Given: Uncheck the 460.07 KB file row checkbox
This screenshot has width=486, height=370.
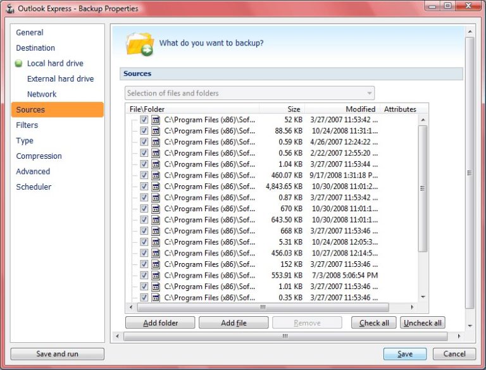Looking at the screenshot, I should pos(144,175).
